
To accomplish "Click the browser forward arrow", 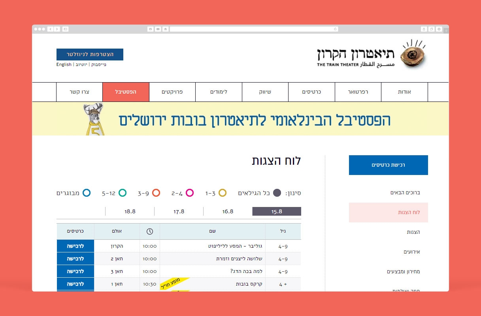I will [57, 29].
